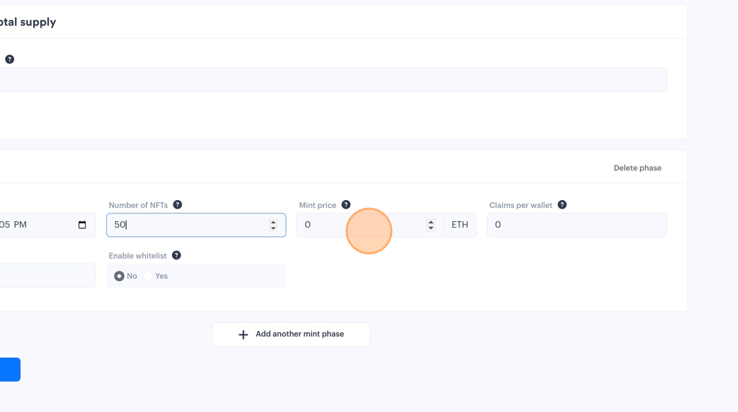
Task: Click the Number of NFTs stepper arrows
Action: 273,225
